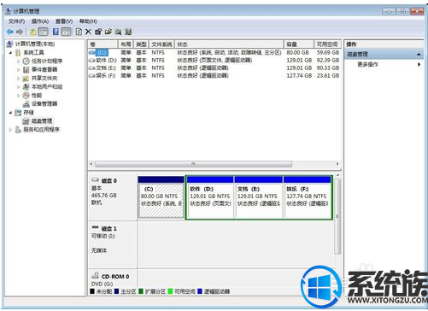The image size is (428, 311).
Task: Open 设备管理器 in the tree
Action: pyautogui.click(x=44, y=103)
